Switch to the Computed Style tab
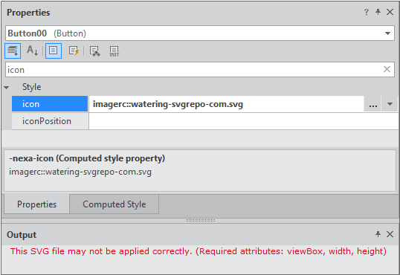The image size is (400, 275). pyautogui.click(x=114, y=204)
